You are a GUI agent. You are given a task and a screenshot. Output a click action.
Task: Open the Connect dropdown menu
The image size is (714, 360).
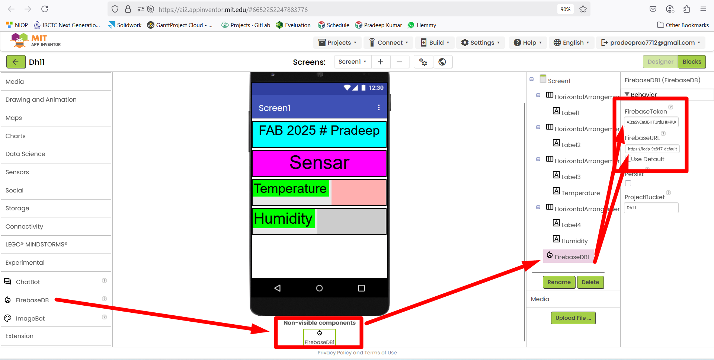pos(388,42)
